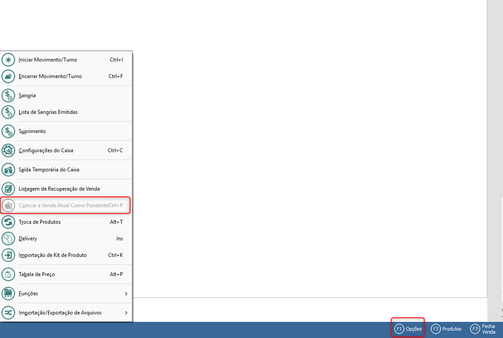Click the F1 circle icon
This screenshot has width=503, height=338.
tap(399, 329)
